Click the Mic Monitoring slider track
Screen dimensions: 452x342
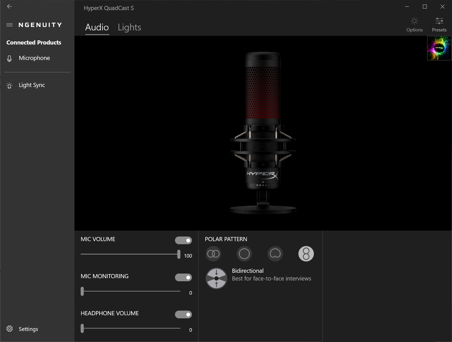coord(131,291)
